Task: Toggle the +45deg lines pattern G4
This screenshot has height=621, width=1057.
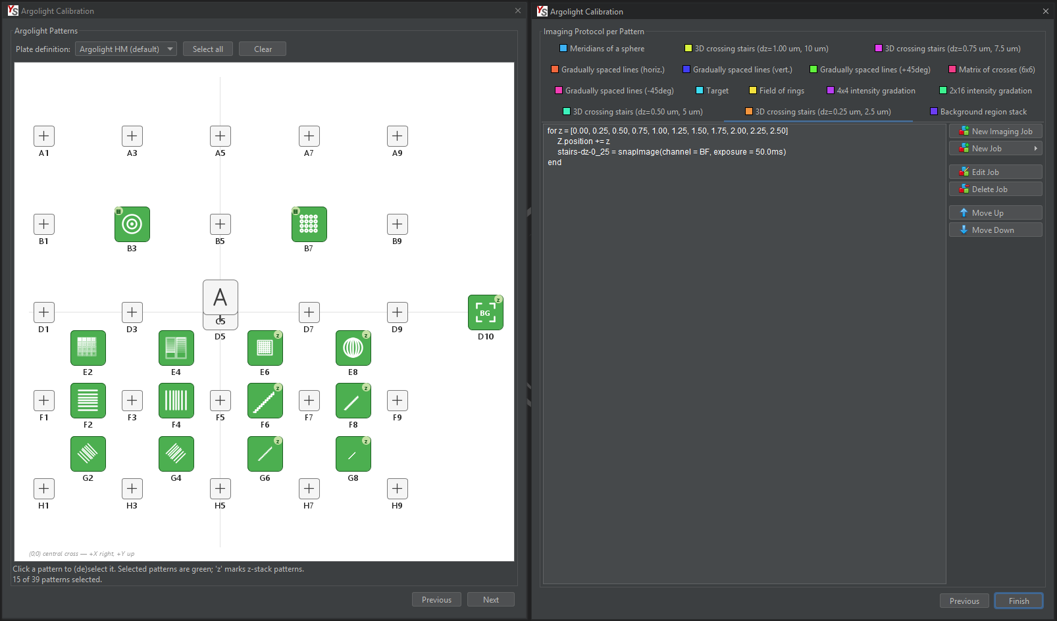Action: click(176, 454)
